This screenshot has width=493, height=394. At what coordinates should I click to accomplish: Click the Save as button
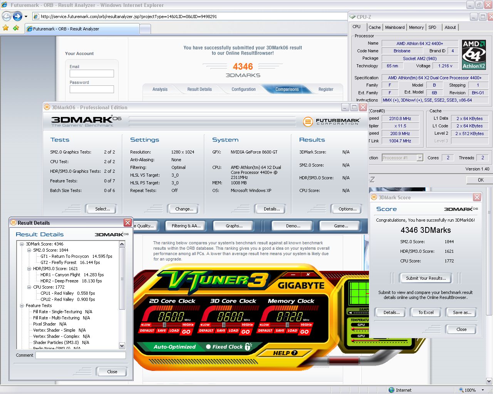pyautogui.click(x=462, y=312)
